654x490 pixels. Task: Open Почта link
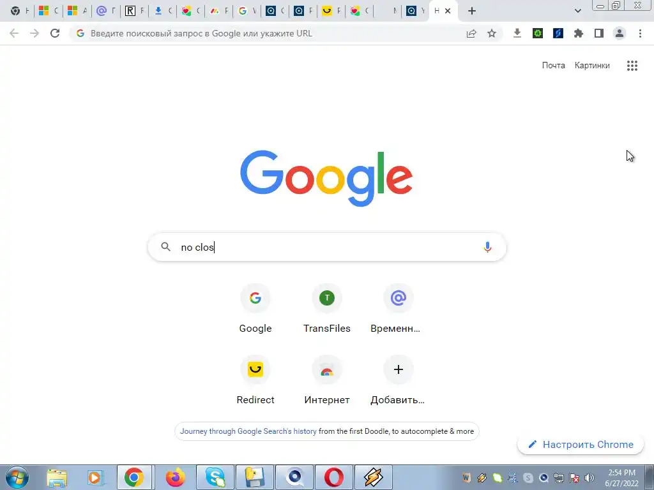pyautogui.click(x=553, y=66)
